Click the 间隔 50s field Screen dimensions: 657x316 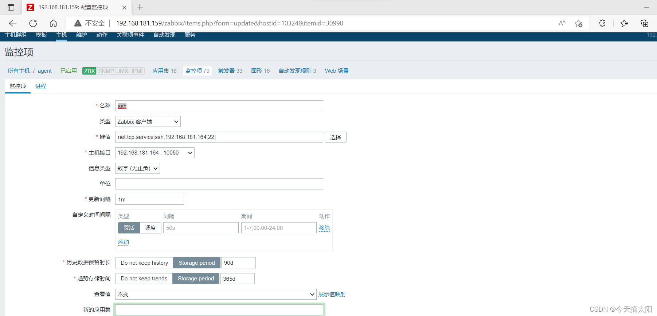201,228
